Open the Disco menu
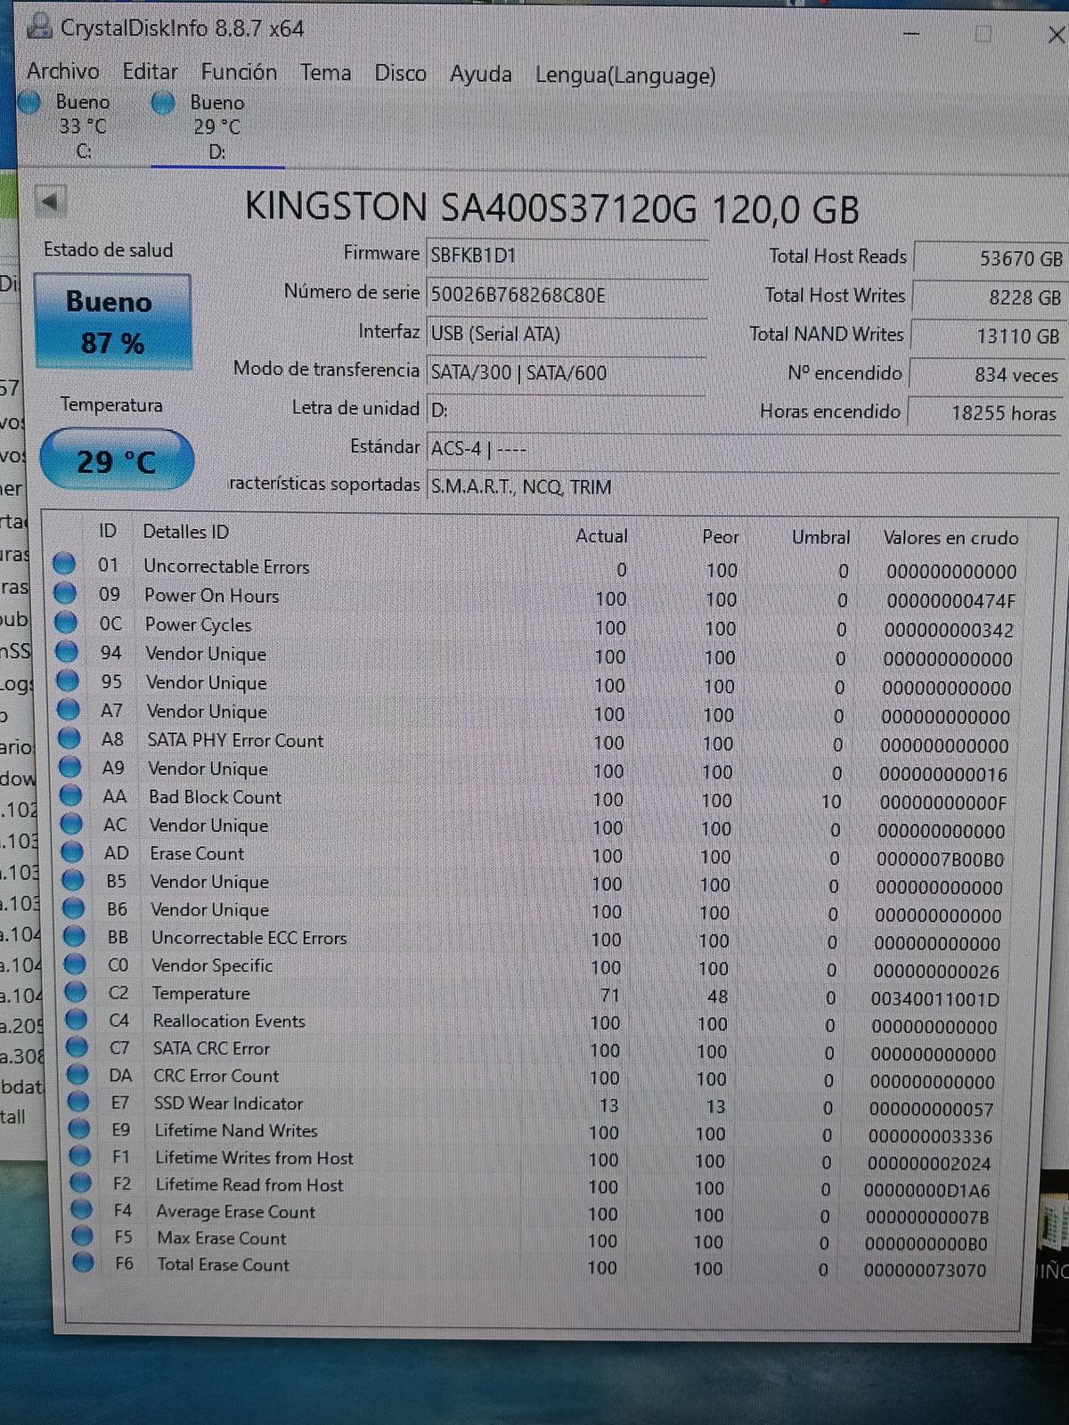Screen dimensions: 1069x1425 click(400, 73)
